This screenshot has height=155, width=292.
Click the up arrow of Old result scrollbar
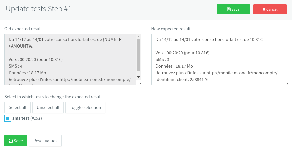[139, 37]
